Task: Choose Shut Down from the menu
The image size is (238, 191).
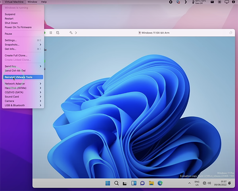Action: (x=23, y=23)
